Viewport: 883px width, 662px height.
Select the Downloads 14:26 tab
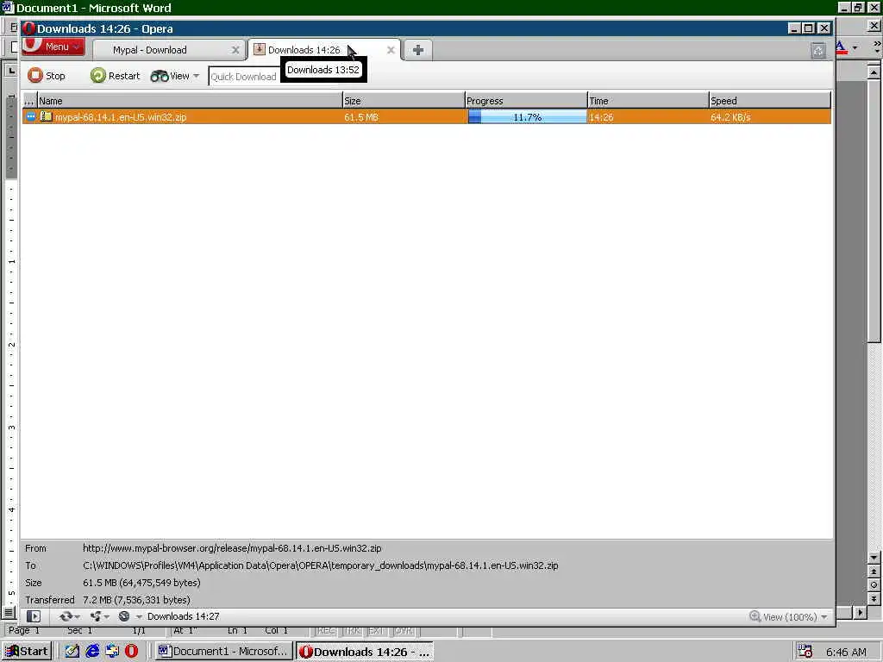(304, 50)
